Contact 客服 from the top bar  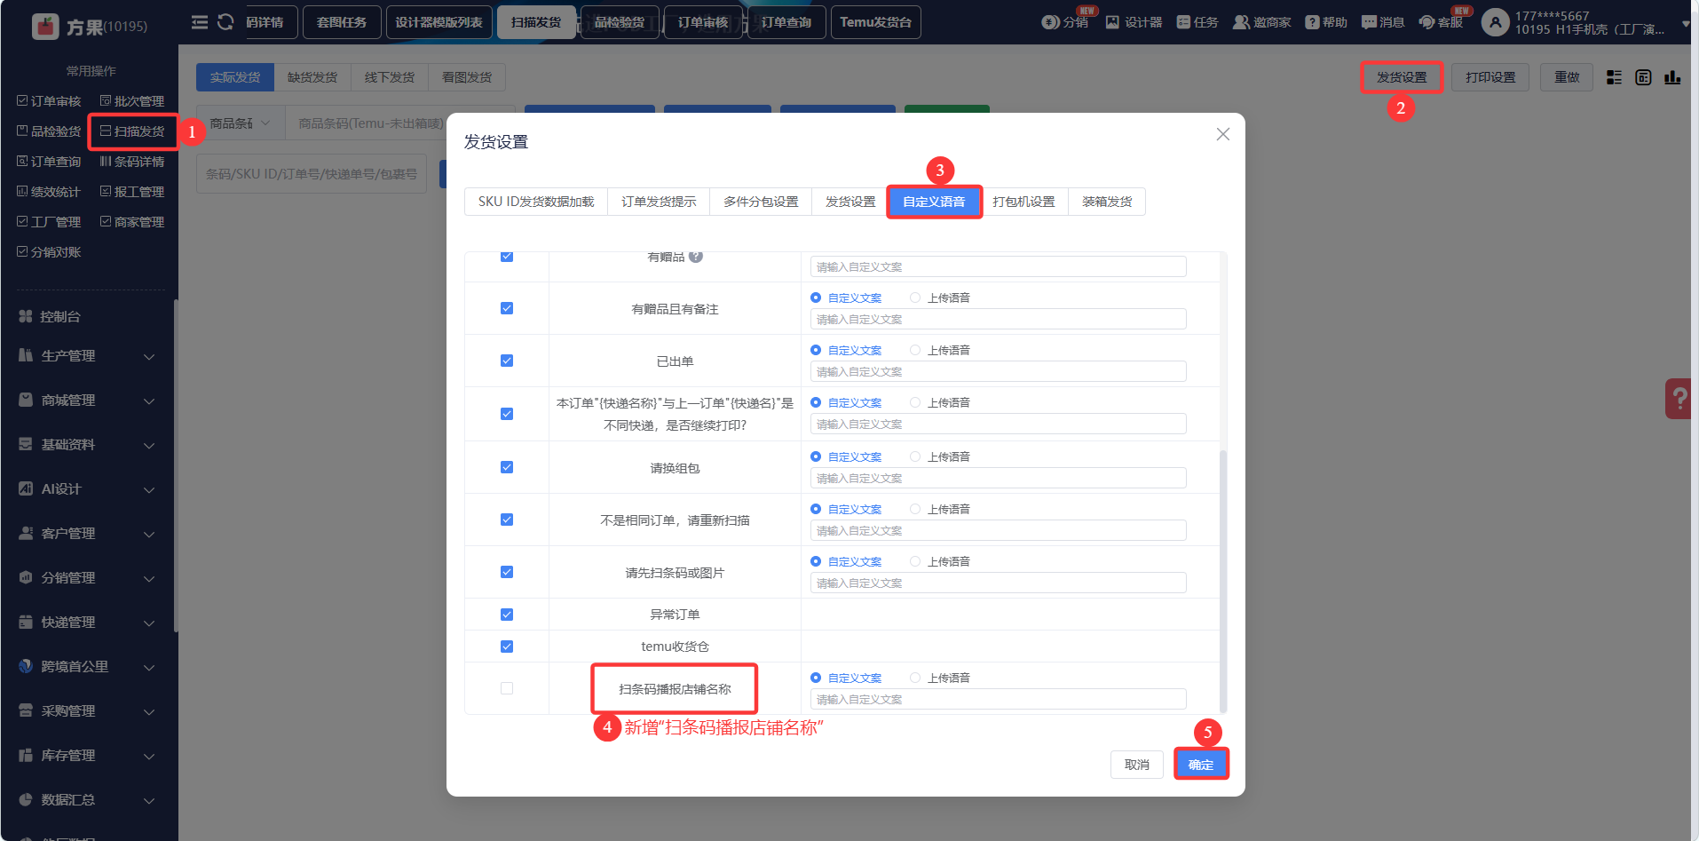(x=1441, y=22)
